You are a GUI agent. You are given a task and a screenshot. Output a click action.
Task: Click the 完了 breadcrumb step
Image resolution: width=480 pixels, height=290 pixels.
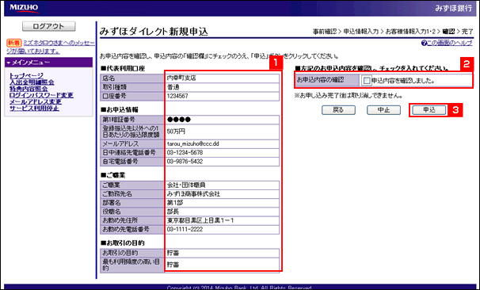[x=467, y=32]
